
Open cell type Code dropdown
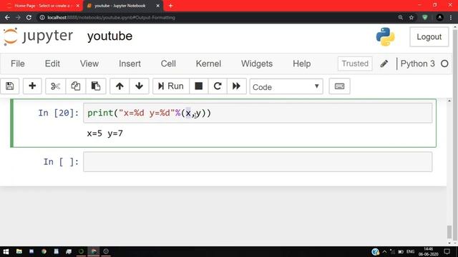click(286, 86)
